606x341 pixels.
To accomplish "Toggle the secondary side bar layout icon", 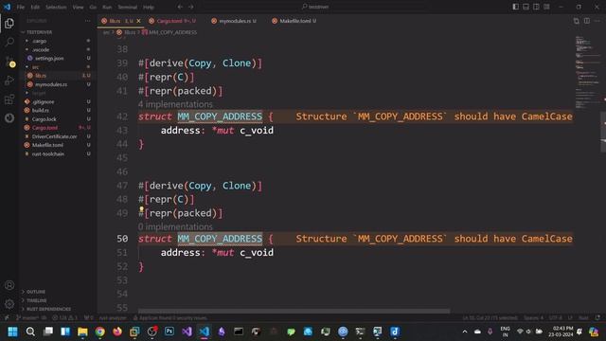I will click(537, 7).
